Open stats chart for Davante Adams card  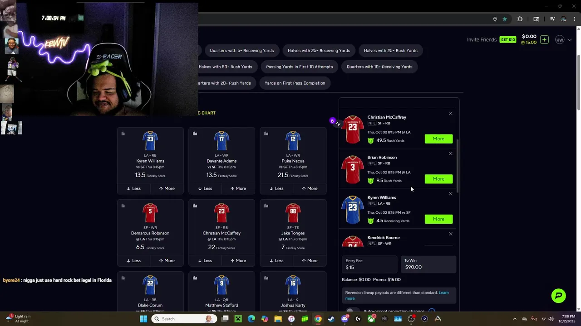coord(195,134)
